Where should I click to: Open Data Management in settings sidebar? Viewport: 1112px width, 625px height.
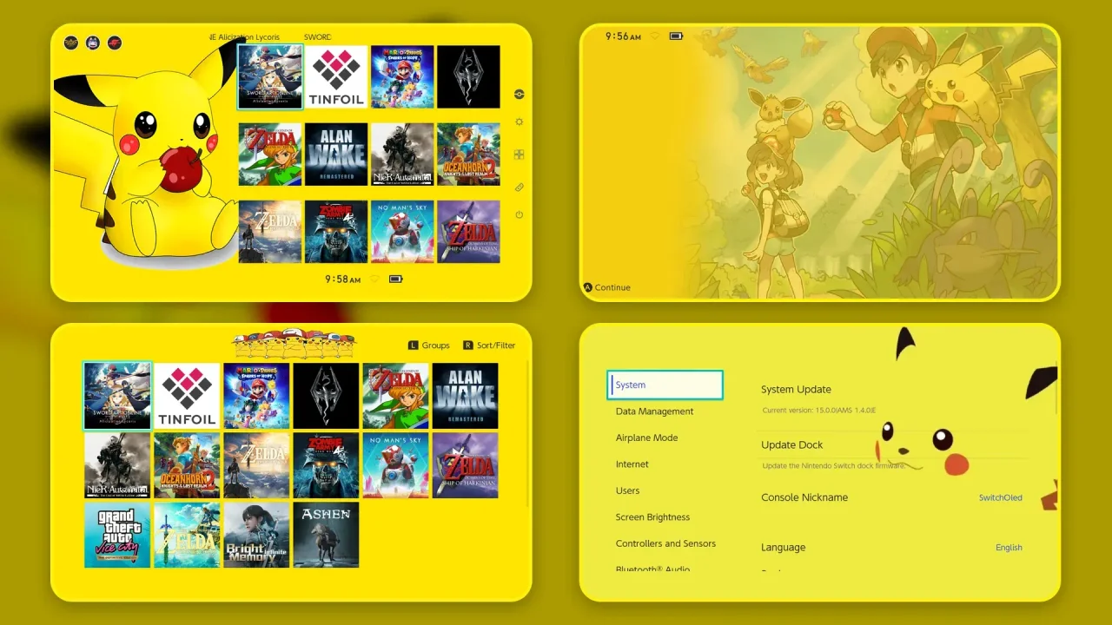coord(654,411)
